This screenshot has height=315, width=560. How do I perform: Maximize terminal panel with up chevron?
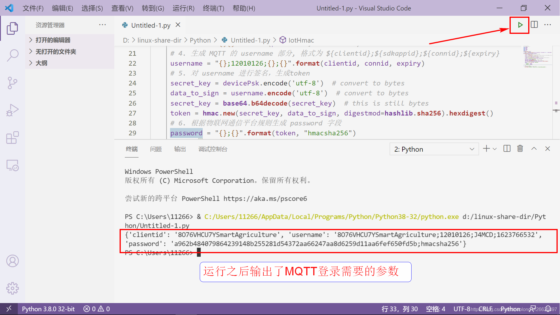(534, 149)
